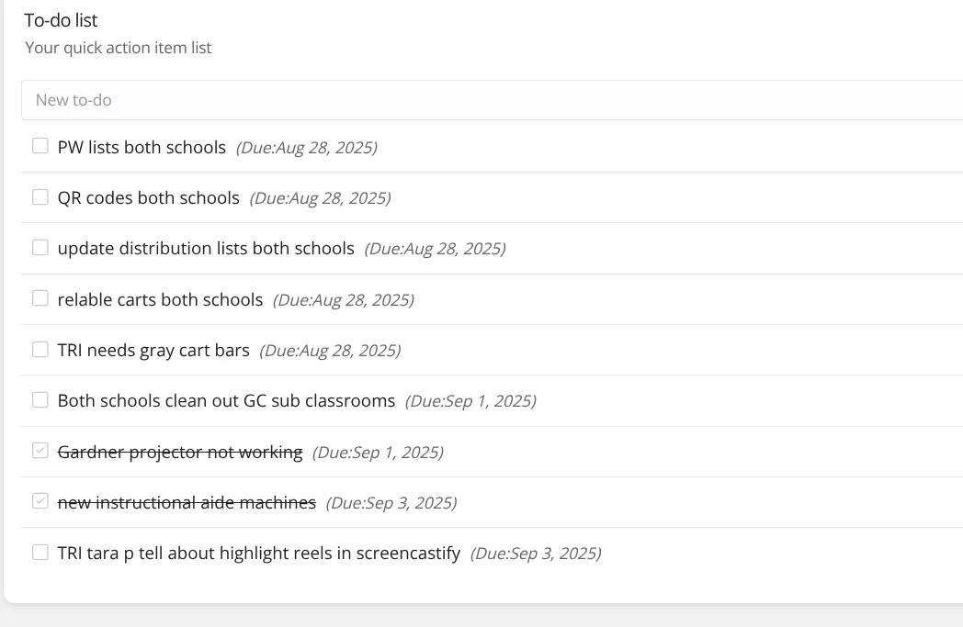The image size is (963, 627).
Task: Check Both schools clean out GC sub classrooms
Action: click(40, 400)
